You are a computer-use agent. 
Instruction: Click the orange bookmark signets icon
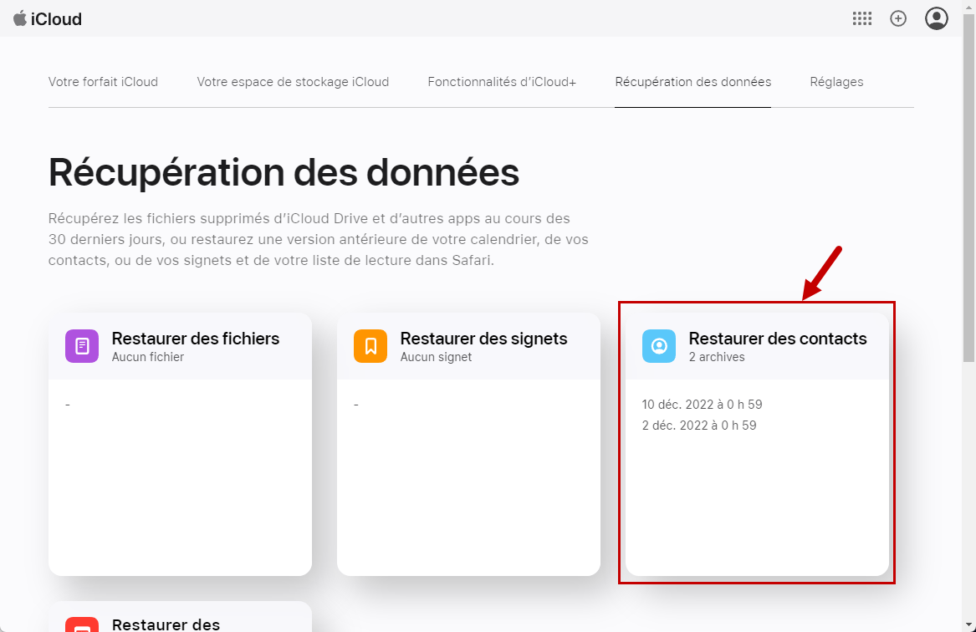(370, 346)
